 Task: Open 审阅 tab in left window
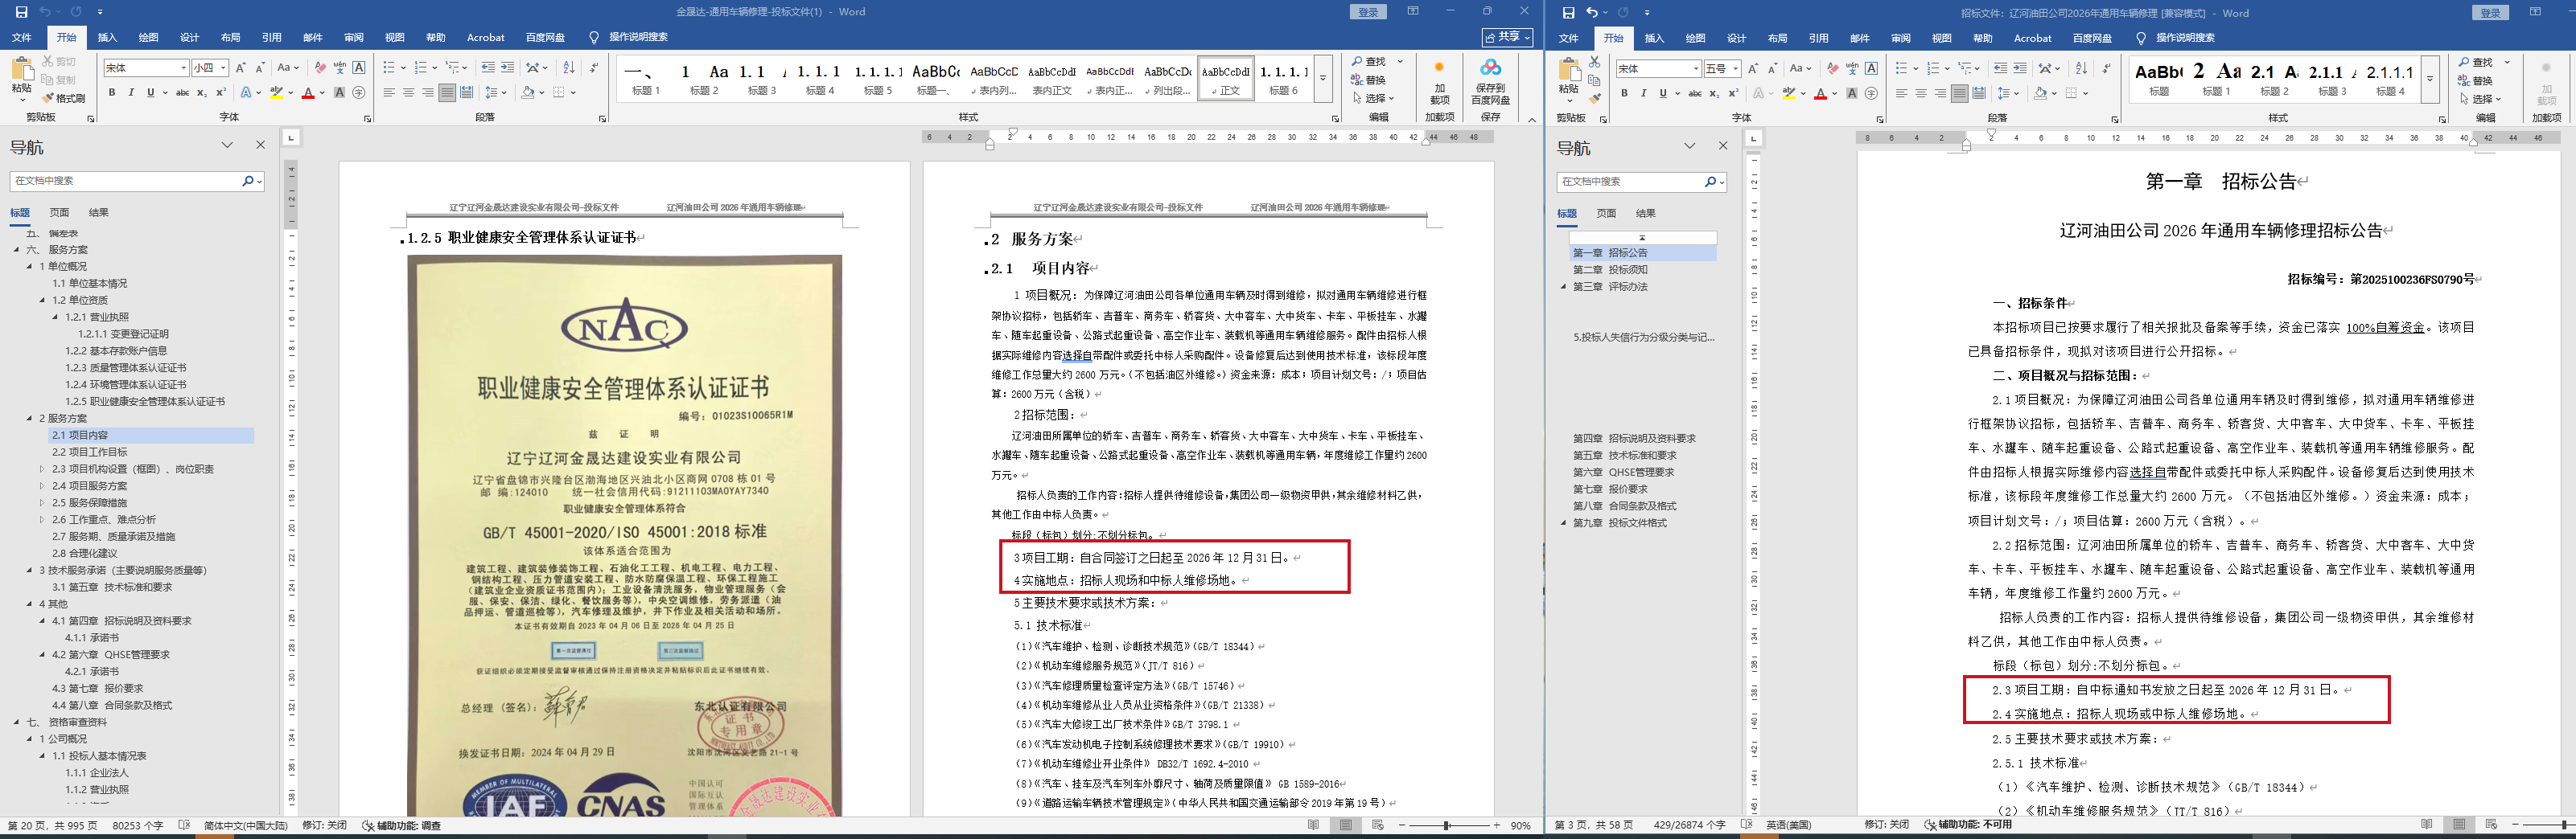(354, 38)
